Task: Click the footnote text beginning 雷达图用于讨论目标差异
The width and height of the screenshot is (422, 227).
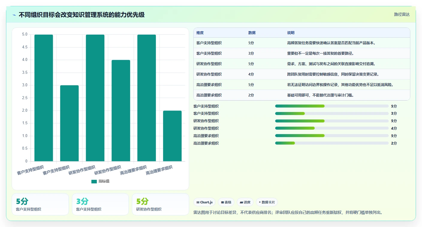Action: coord(288,213)
